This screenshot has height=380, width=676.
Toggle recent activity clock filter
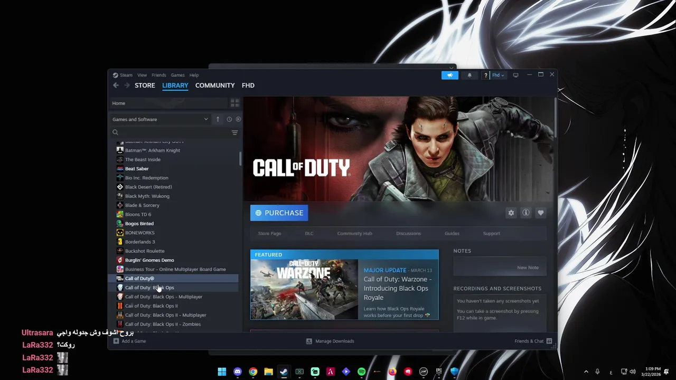tap(229, 119)
